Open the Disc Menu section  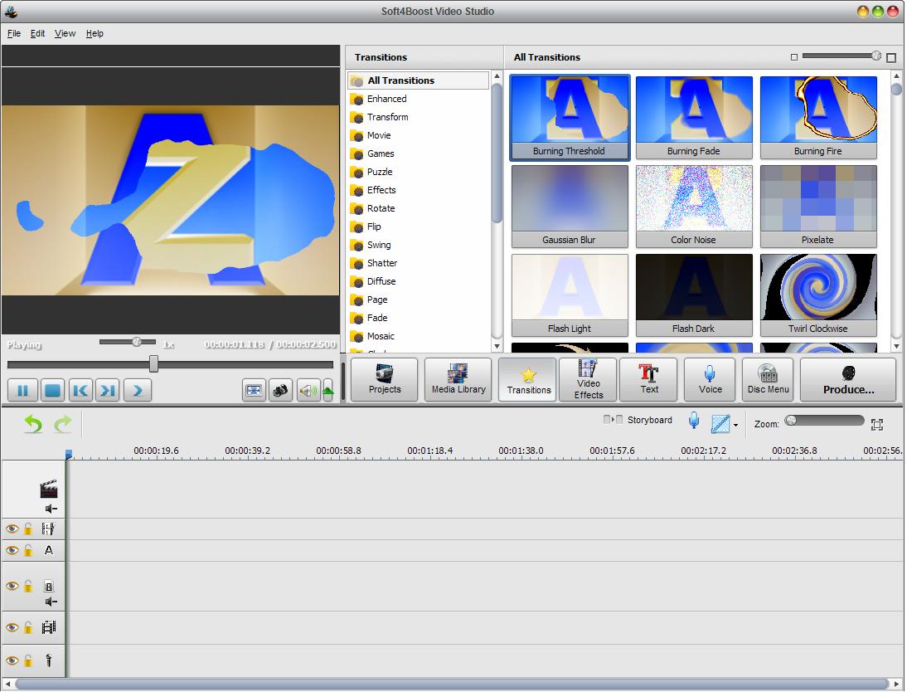click(x=768, y=380)
